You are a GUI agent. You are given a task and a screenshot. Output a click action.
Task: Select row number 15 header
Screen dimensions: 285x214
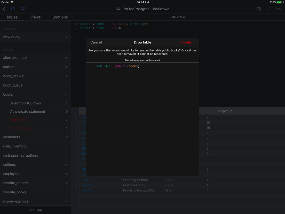pyautogui.click(x=76, y=190)
